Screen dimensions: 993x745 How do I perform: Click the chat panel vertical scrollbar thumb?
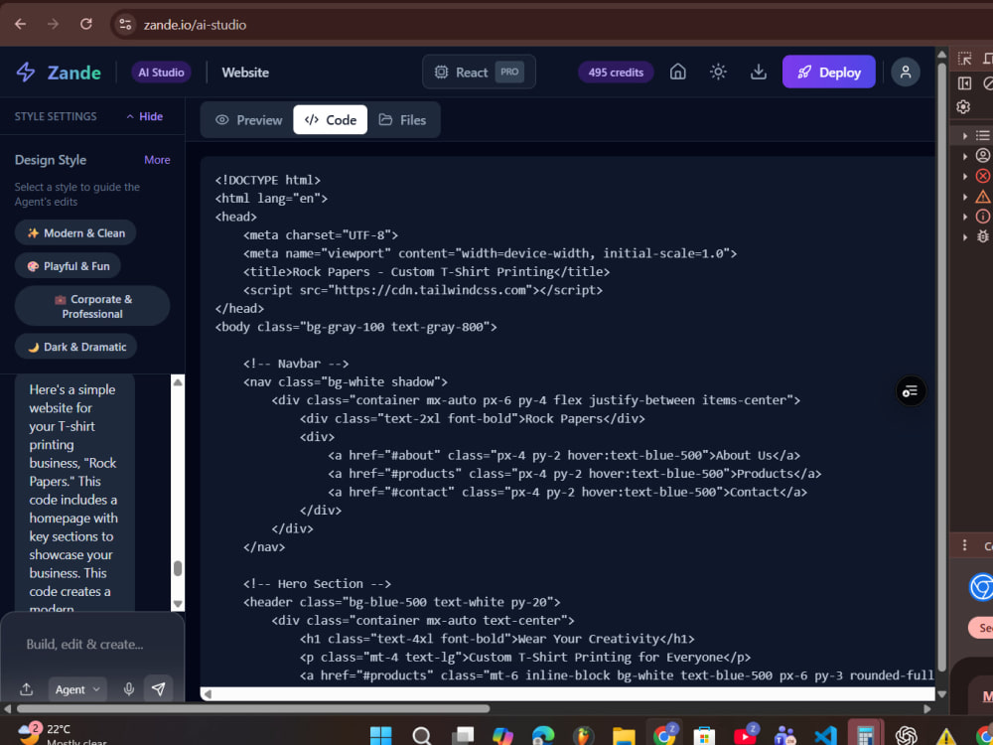[x=178, y=568]
